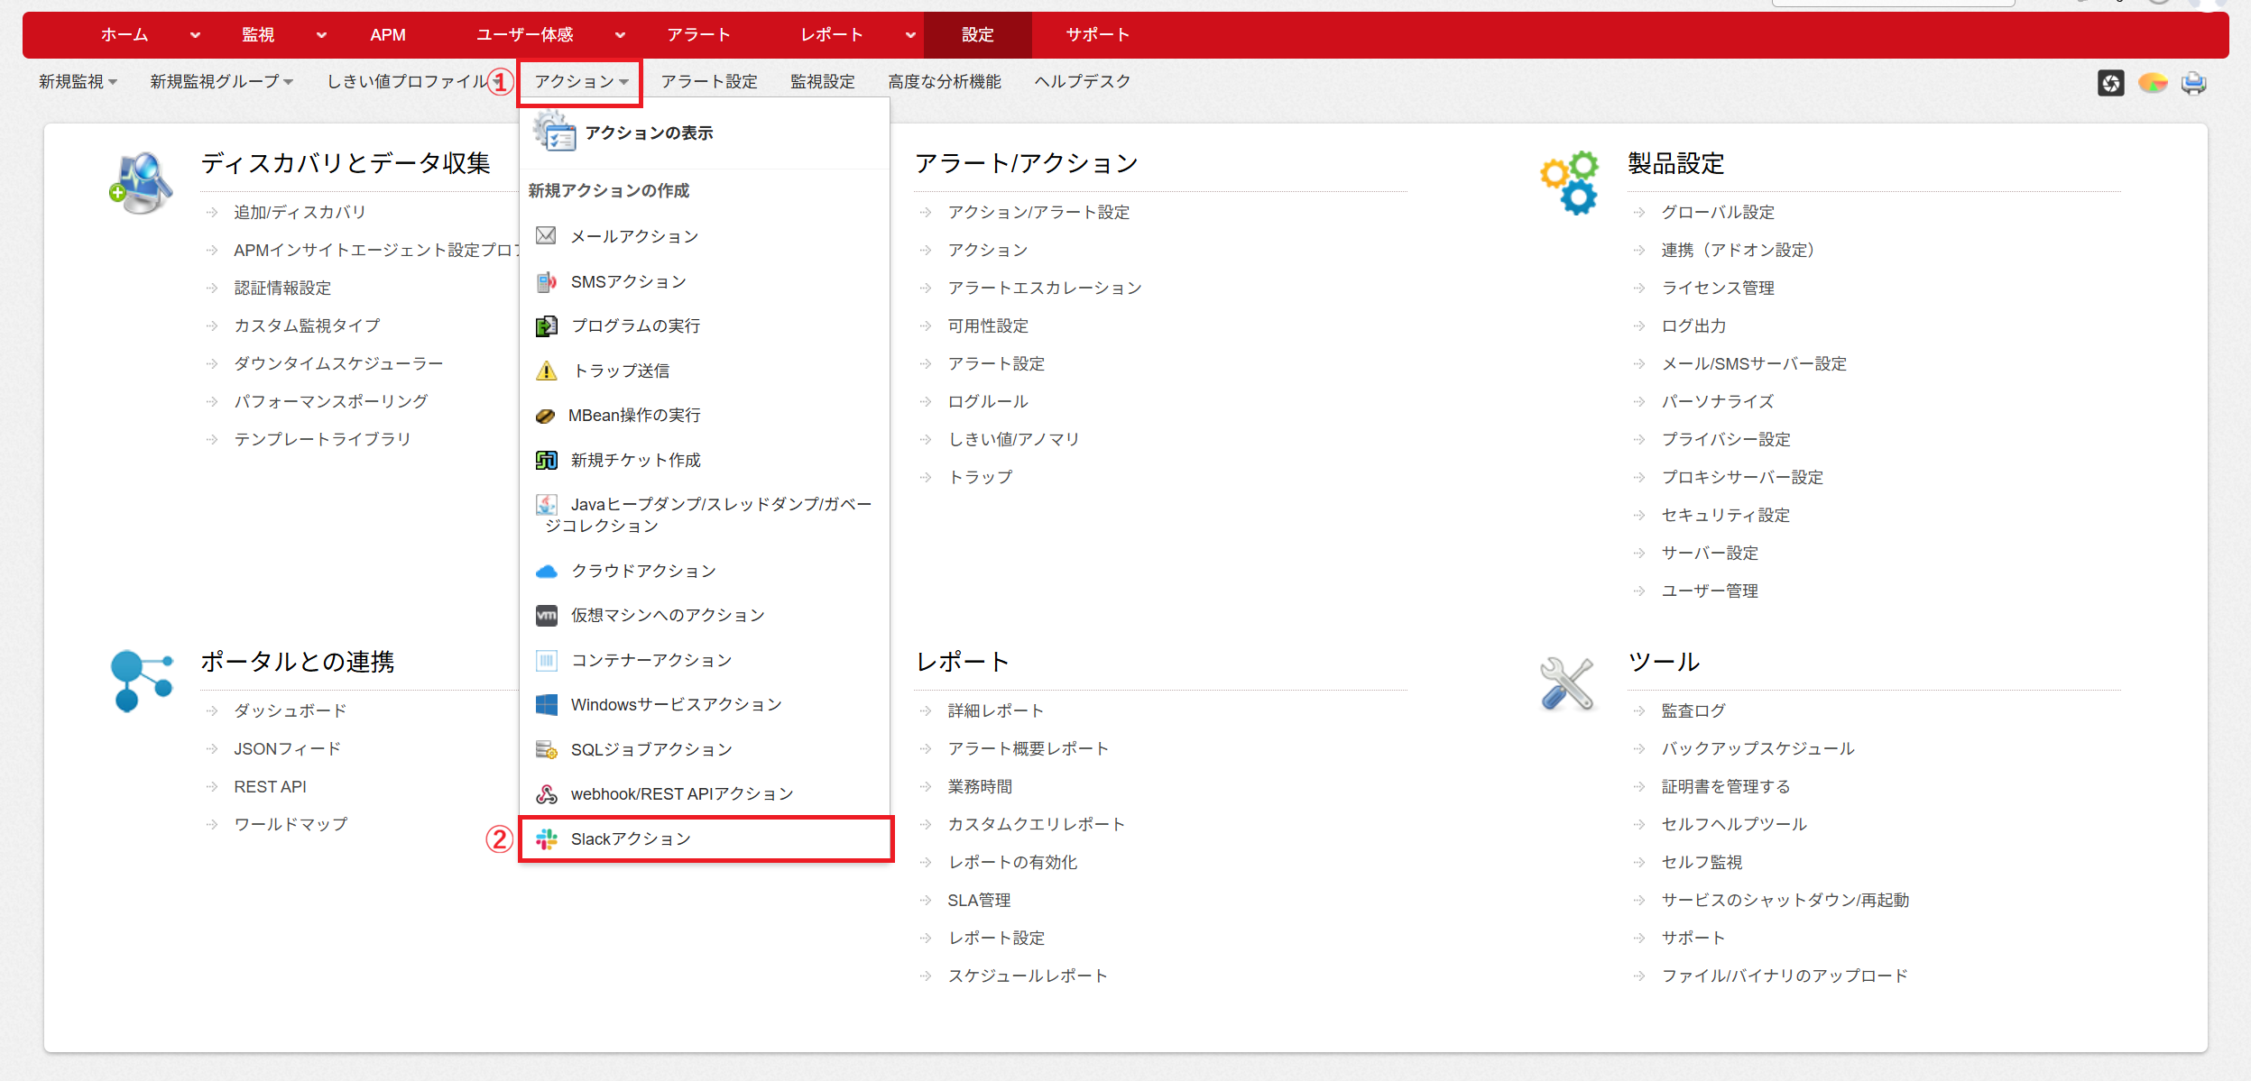Click the blue cloud icon for クラウドアクション
The image size is (2251, 1081).
[546, 572]
